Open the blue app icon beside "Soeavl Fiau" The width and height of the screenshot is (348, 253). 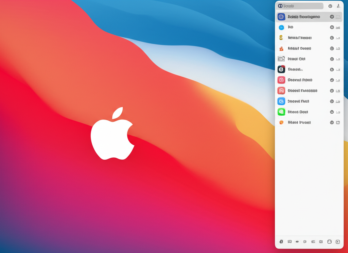(x=281, y=101)
